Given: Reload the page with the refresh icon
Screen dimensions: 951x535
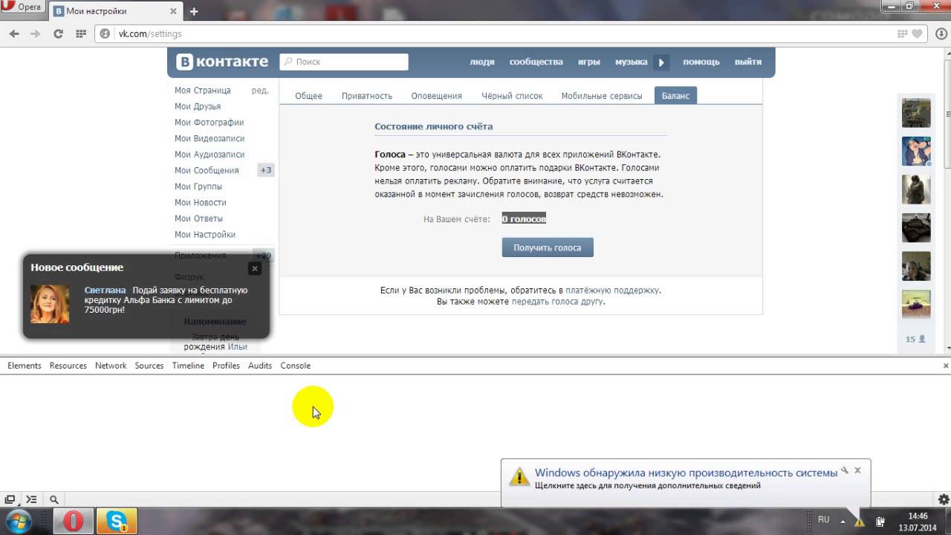Looking at the screenshot, I should (x=58, y=33).
